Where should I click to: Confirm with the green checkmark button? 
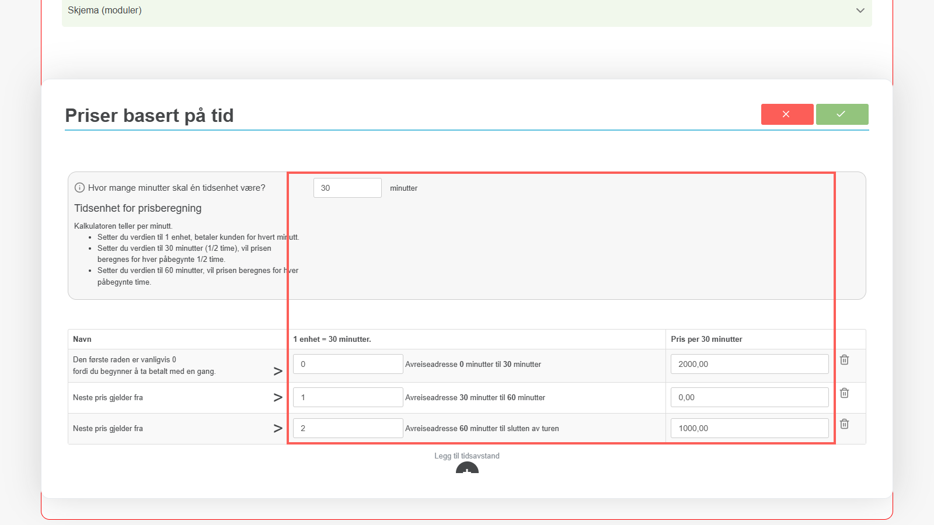[x=842, y=114]
